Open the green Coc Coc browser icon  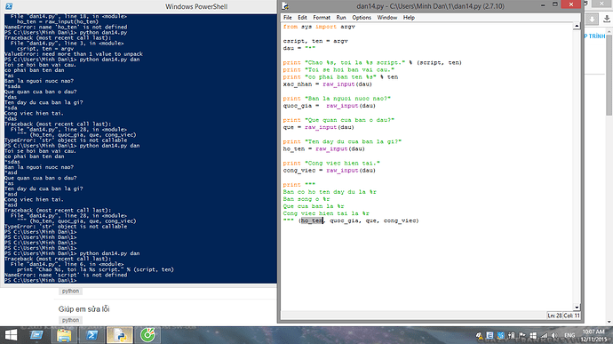pos(147,335)
